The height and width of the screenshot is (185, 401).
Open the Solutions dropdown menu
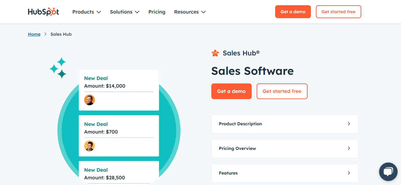point(125,12)
